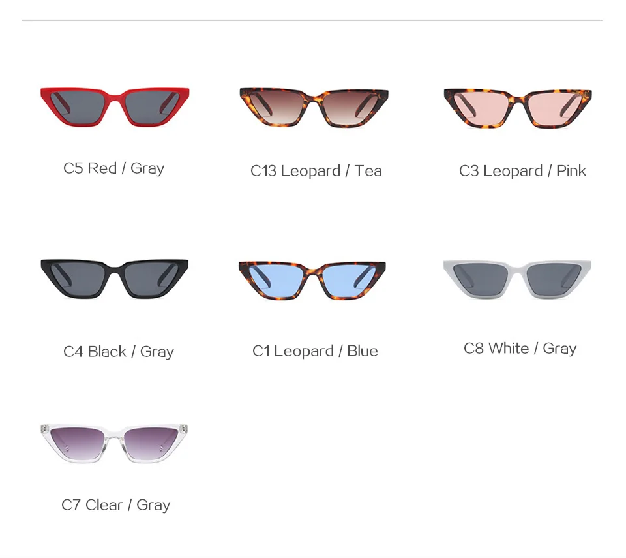This screenshot has height=558, width=626.
Task: Choose the clear frame gradient sunglasses
Action: click(114, 444)
